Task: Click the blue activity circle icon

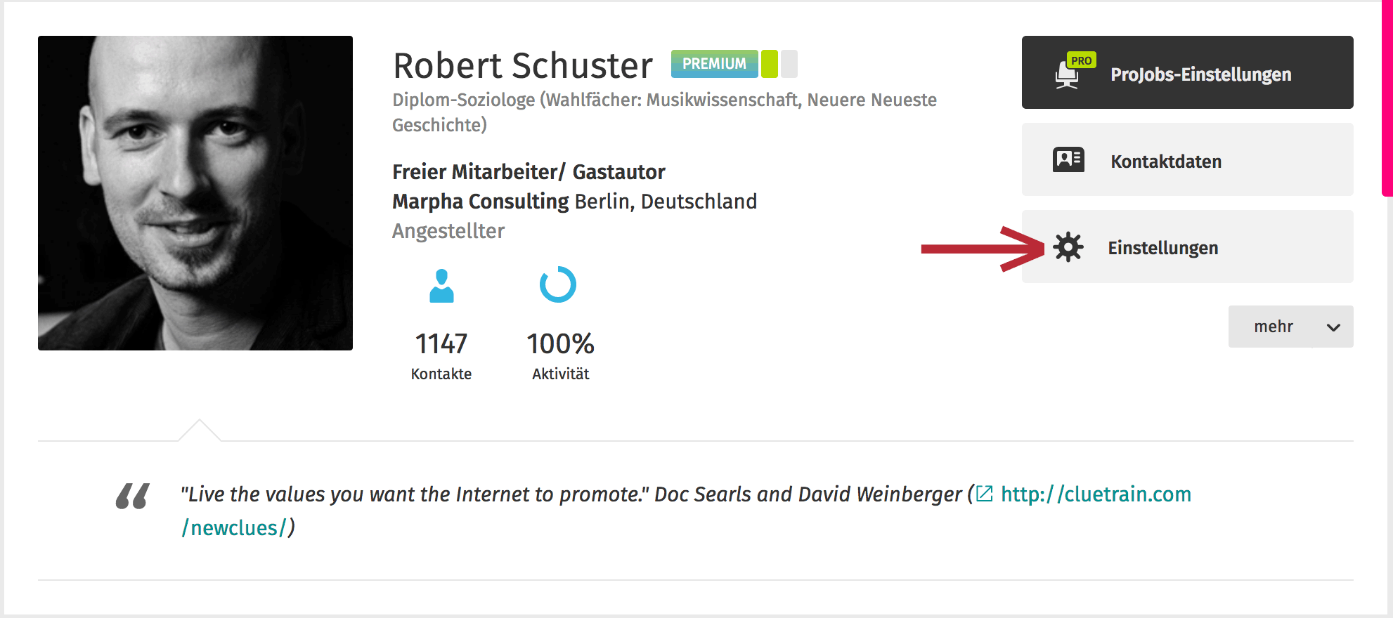Action: [558, 284]
